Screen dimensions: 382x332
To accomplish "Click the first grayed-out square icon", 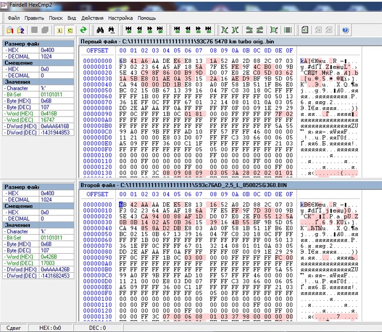I will pyautogui.click(x=34, y=30).
